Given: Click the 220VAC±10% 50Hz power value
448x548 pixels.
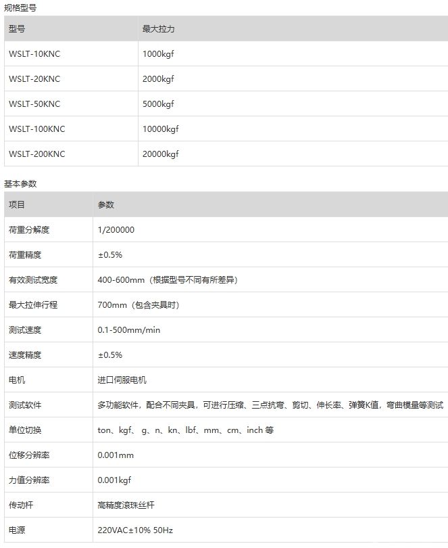Looking at the screenshot, I should coord(136,530).
